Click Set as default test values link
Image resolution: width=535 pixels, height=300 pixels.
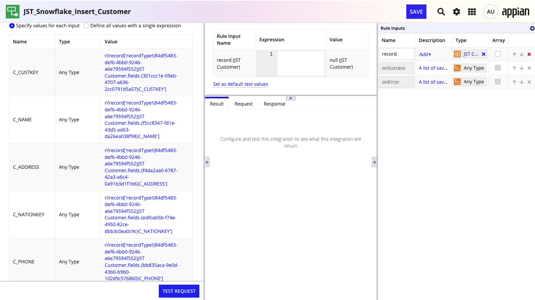click(240, 84)
